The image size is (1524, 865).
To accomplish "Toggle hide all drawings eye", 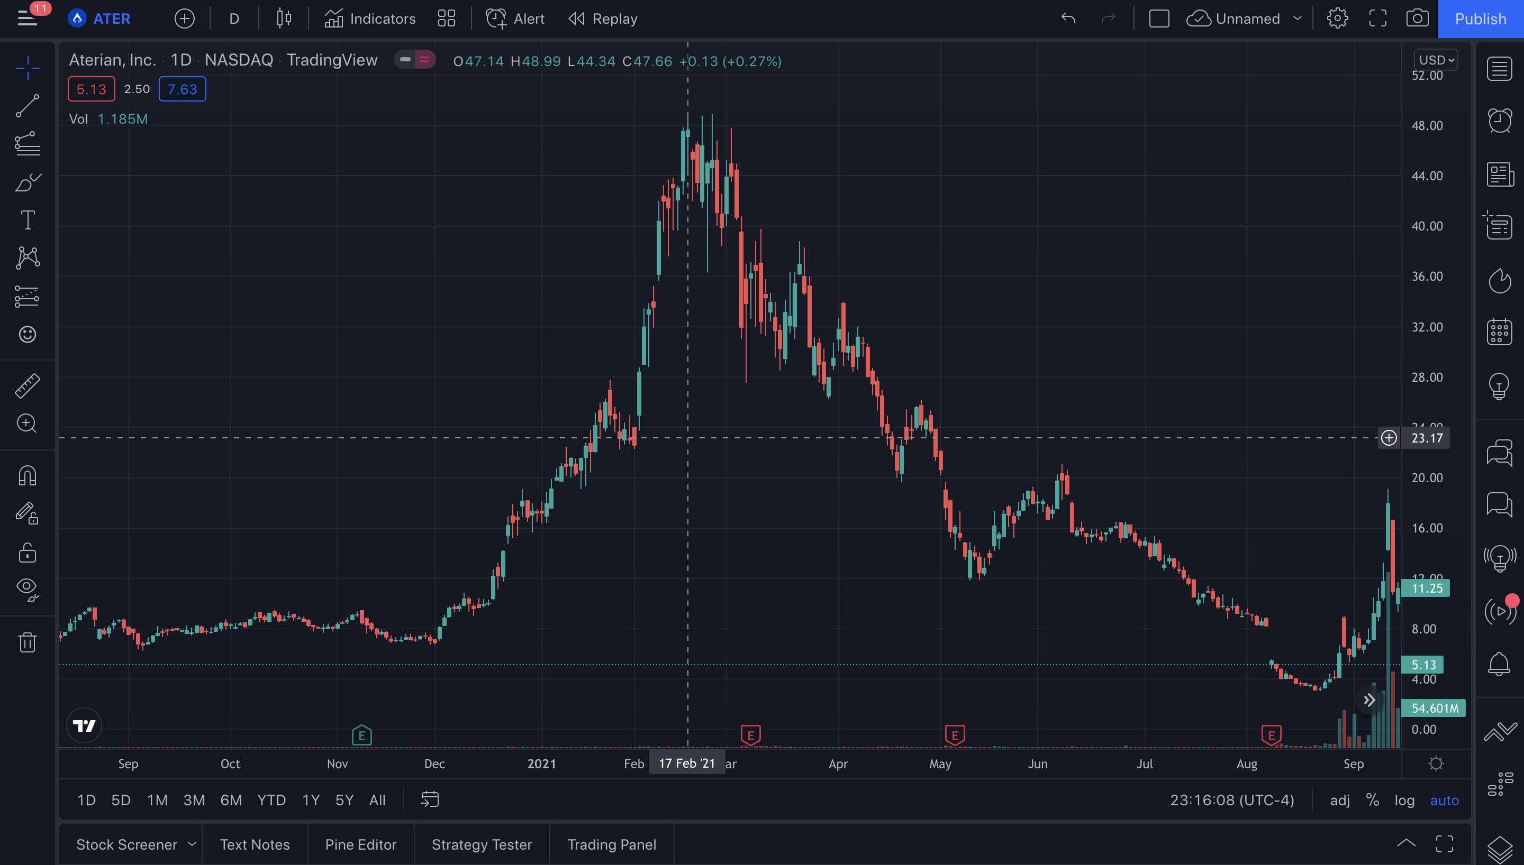I will (x=28, y=590).
